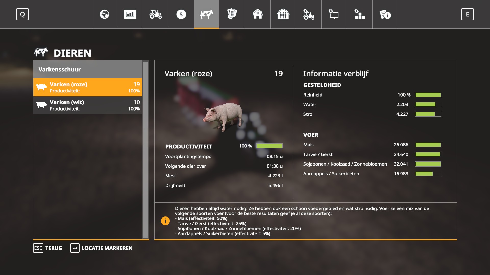Click ESC Terug to go back
This screenshot has height=275, width=490.
click(48, 248)
